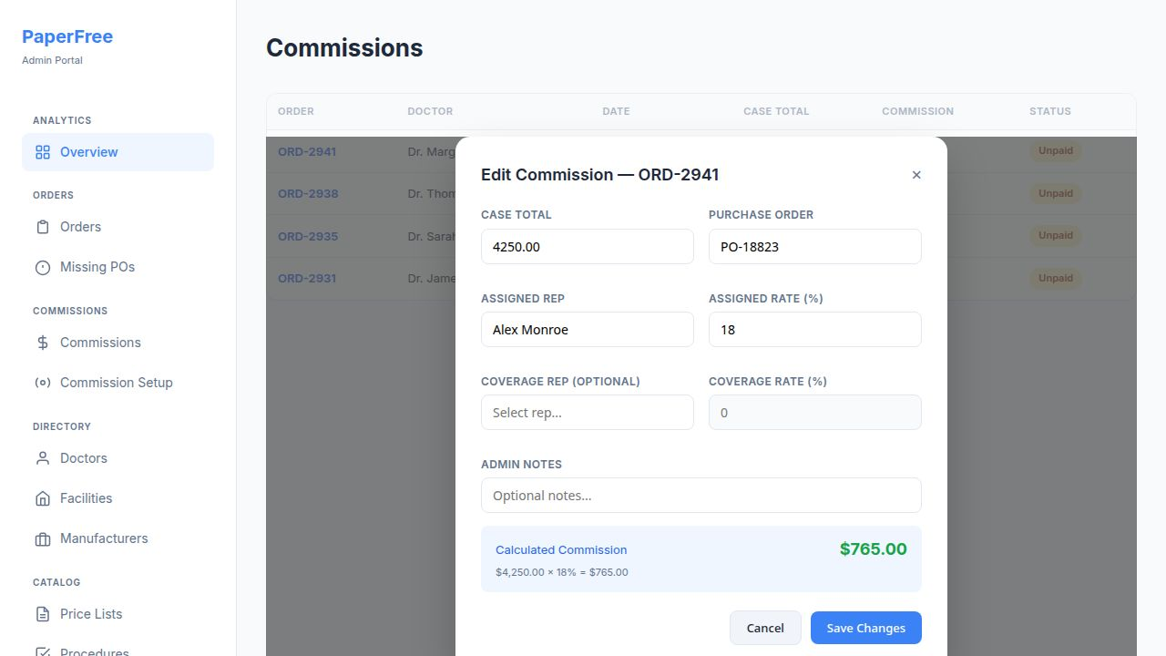Click the Orders clipboard icon
The height and width of the screenshot is (656, 1166).
(43, 227)
